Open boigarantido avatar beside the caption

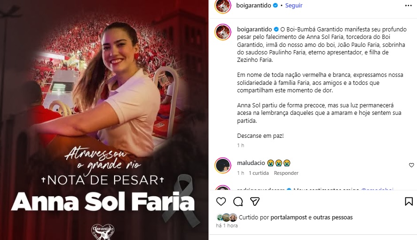[223, 32]
